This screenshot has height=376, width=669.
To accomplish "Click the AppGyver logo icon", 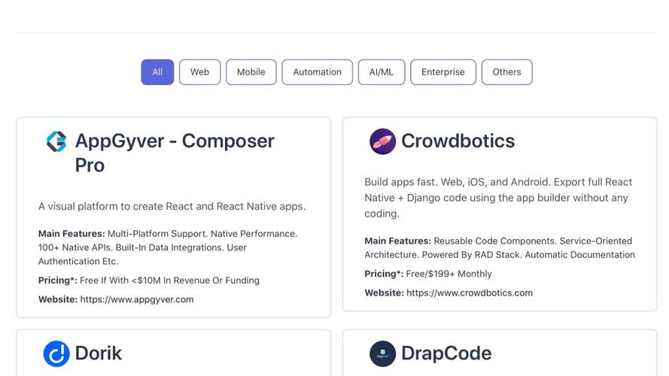I will point(56,141).
